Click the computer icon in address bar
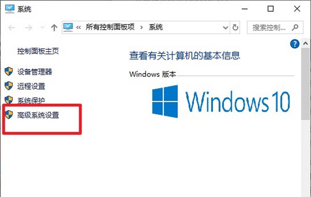This screenshot has width=311, height=197. [x=68, y=27]
